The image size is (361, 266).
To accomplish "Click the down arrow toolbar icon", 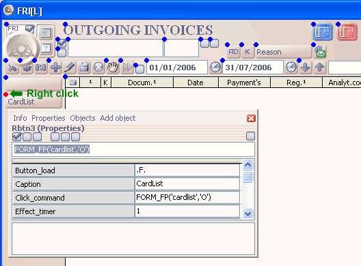I will (x=306, y=68).
